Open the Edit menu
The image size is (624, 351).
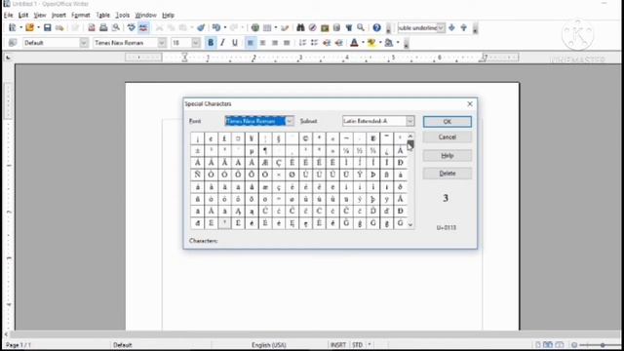[x=23, y=16]
